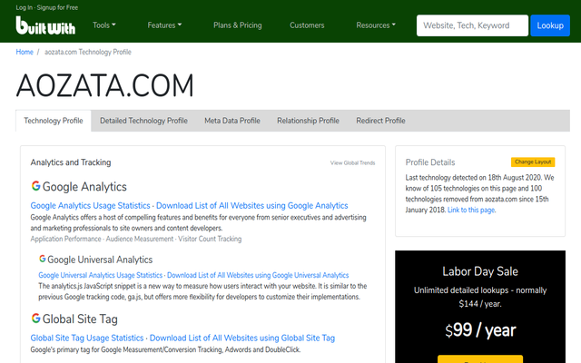Click the Link to this page link

[471, 210]
